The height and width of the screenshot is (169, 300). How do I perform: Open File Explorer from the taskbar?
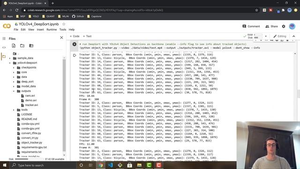139,165
